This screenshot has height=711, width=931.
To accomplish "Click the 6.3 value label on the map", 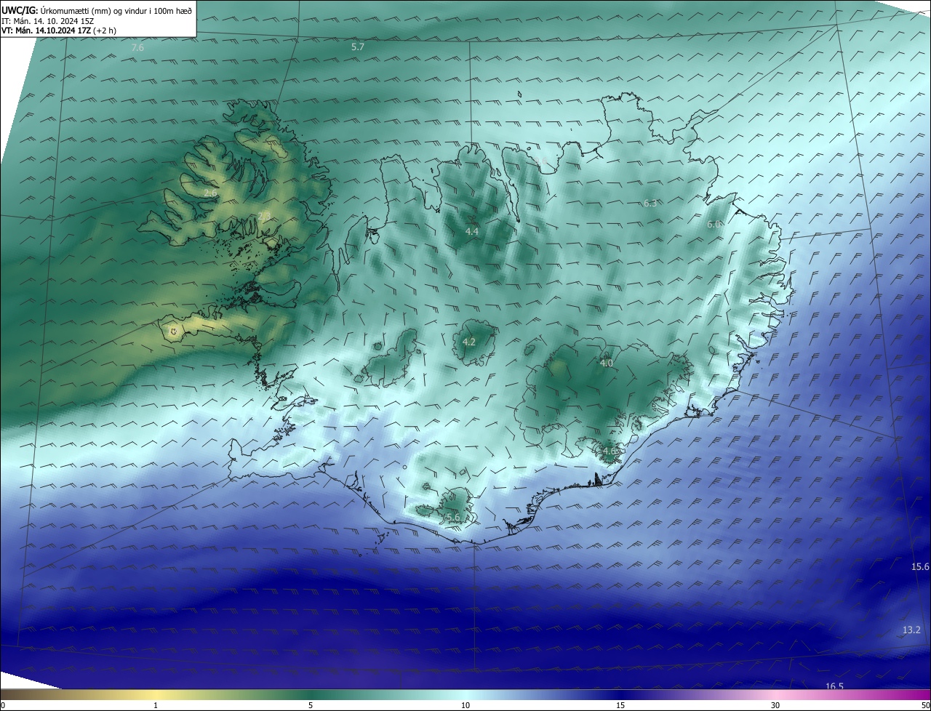I will (x=650, y=203).
